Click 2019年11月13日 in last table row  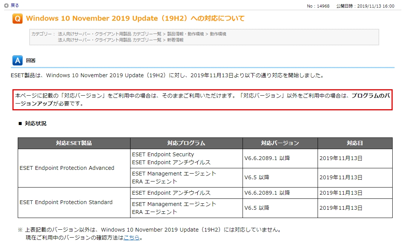(341, 208)
